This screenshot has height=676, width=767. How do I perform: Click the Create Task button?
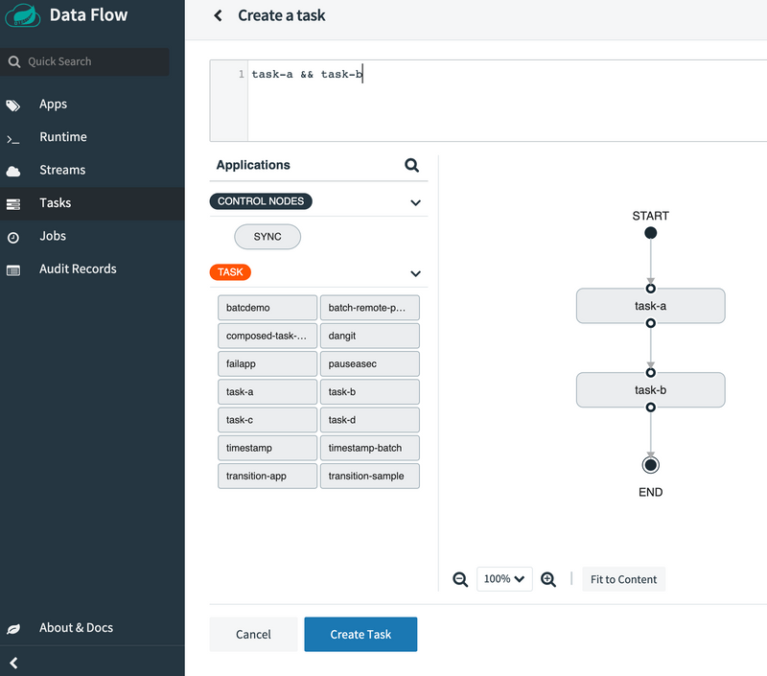[360, 635]
